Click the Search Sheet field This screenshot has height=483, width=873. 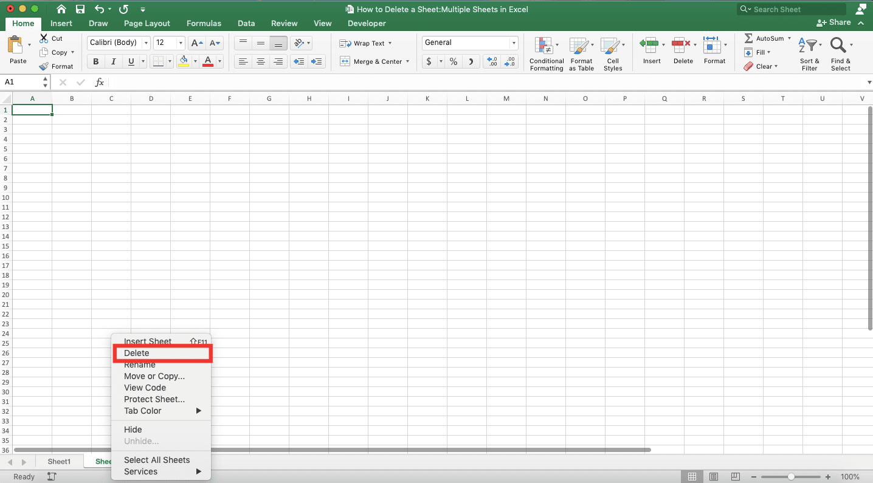pyautogui.click(x=792, y=9)
